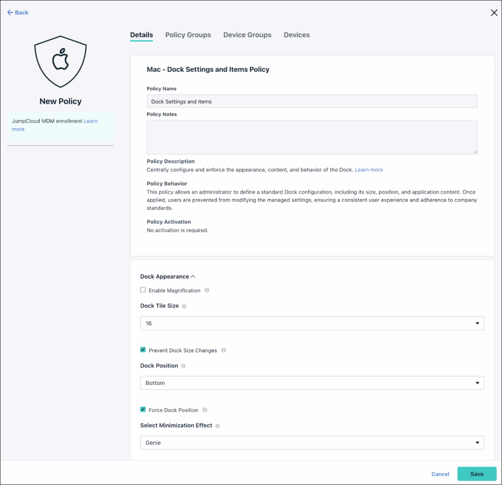
Task: Open the Dock Tile Size dropdown
Action: click(312, 323)
